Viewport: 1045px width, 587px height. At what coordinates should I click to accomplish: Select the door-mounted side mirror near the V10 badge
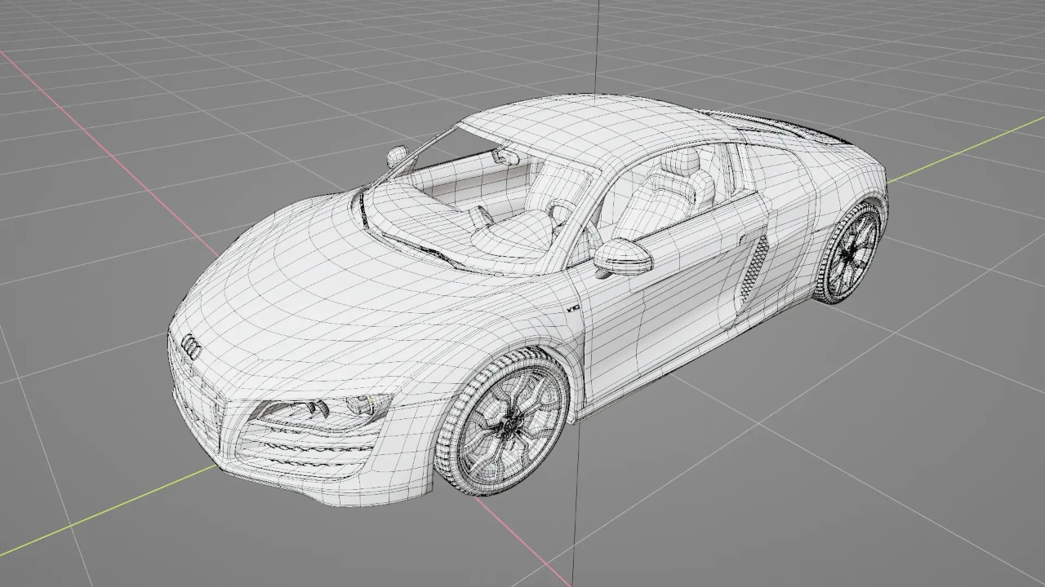[x=623, y=257]
